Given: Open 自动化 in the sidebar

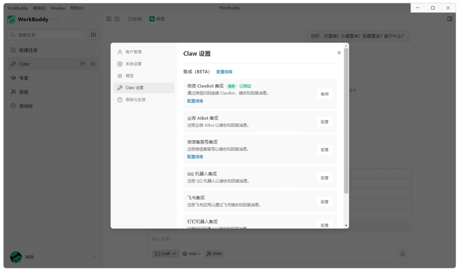Looking at the screenshot, I should [53, 106].
